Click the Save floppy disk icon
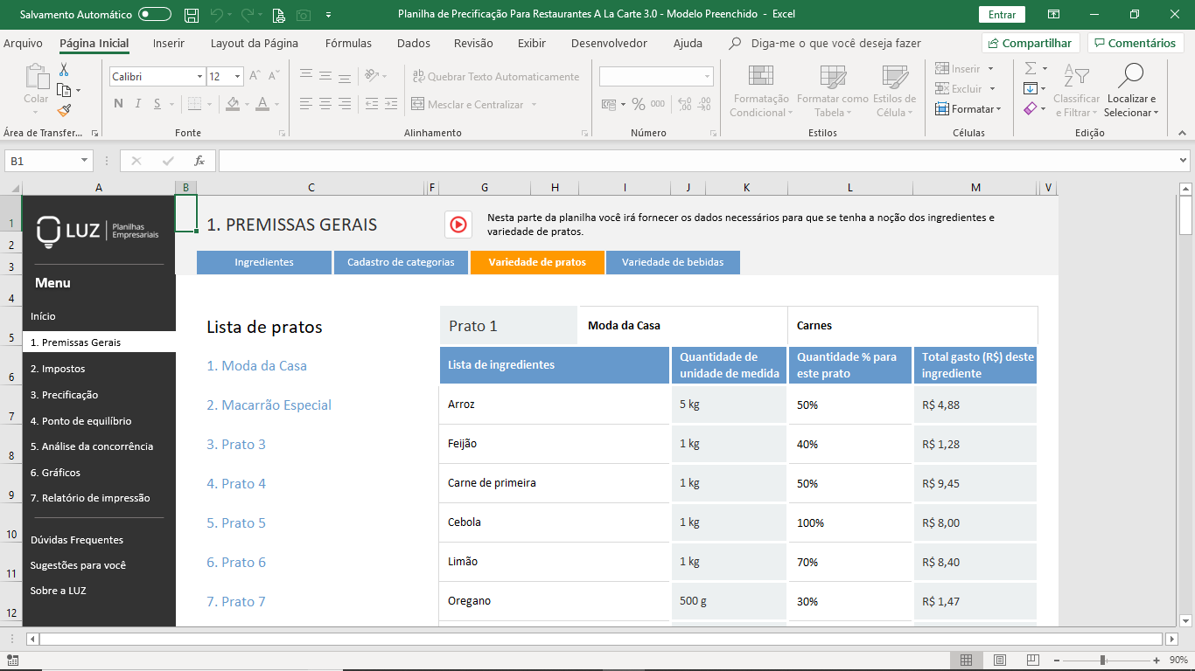The image size is (1195, 671). coord(191,15)
